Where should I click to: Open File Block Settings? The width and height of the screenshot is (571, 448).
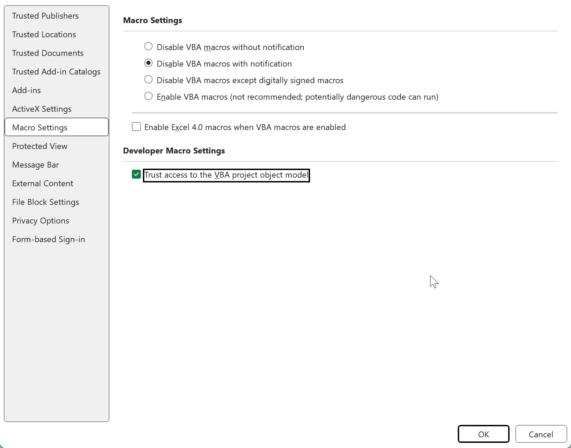[46, 202]
